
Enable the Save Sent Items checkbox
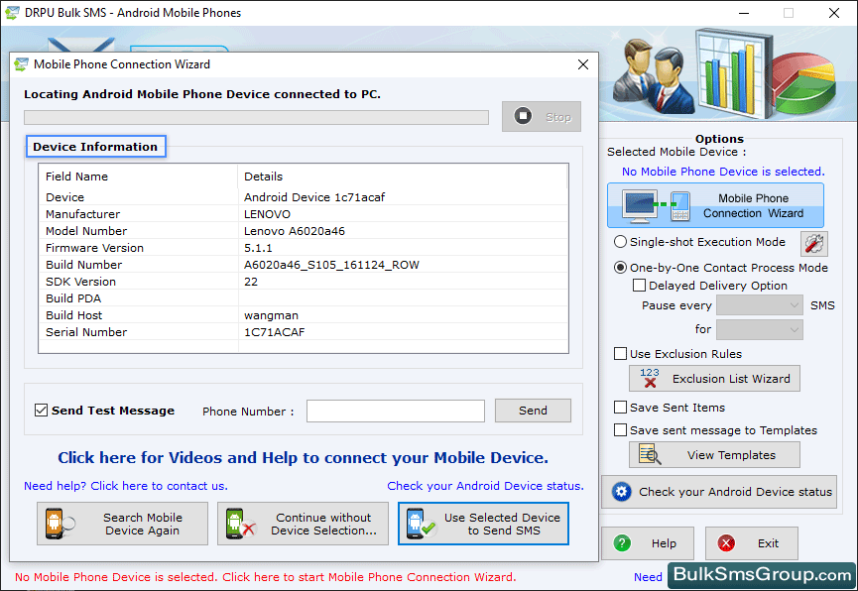click(x=620, y=408)
